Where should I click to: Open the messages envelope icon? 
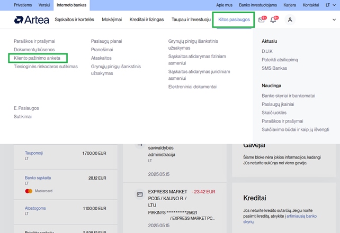[262, 20]
